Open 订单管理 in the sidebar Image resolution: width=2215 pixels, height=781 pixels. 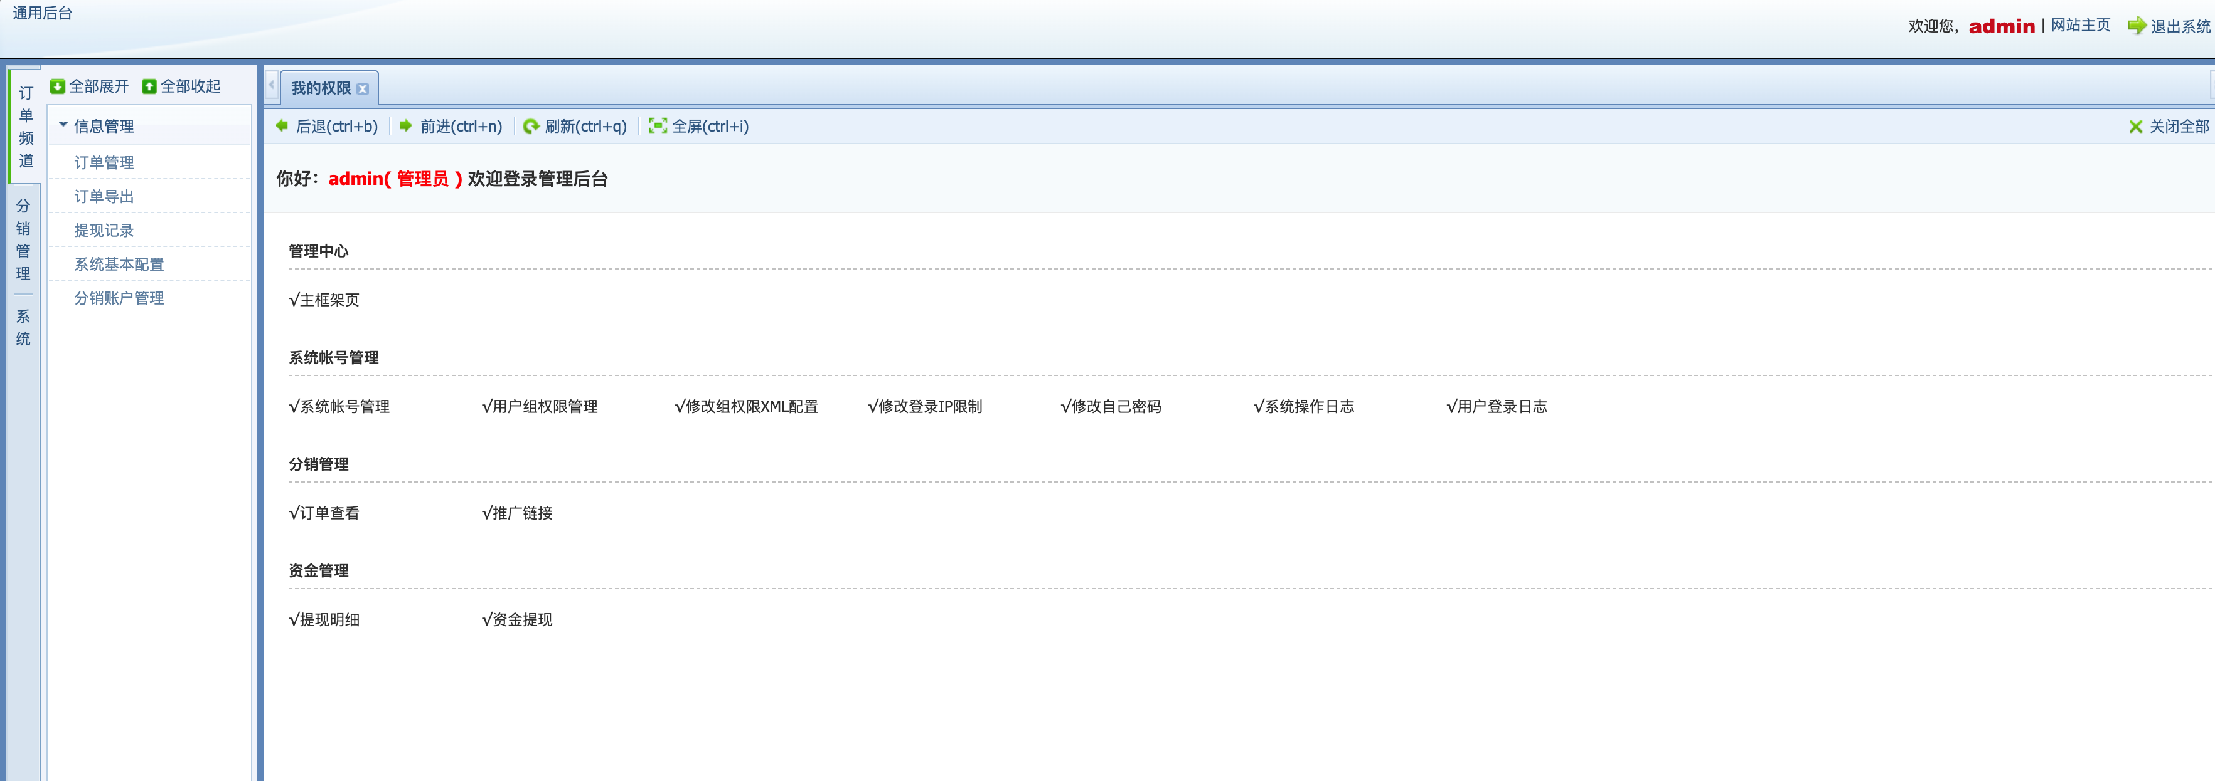[x=104, y=162]
